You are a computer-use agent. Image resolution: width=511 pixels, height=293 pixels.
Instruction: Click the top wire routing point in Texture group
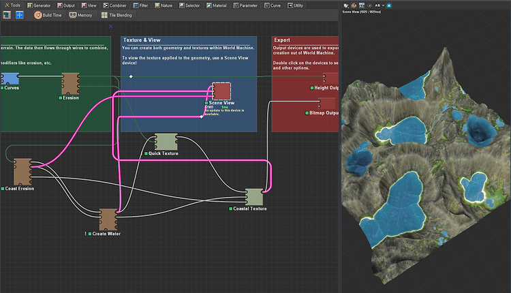(x=131, y=76)
